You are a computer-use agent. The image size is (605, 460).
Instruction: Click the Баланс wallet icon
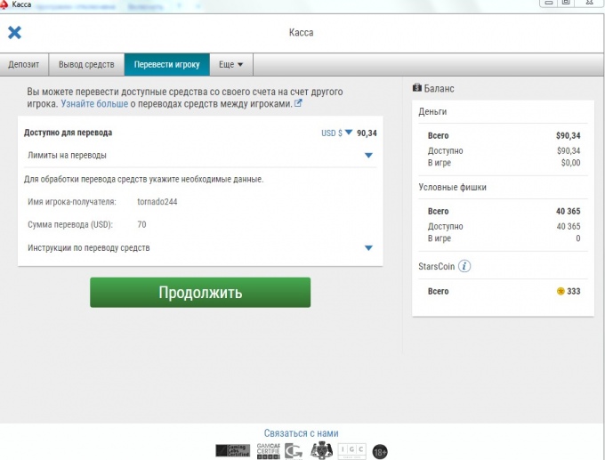pyautogui.click(x=416, y=88)
